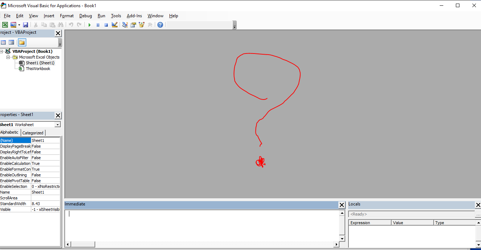This screenshot has height=250, width=481.
Task: Run macro with the green play icon
Action: 89,25
